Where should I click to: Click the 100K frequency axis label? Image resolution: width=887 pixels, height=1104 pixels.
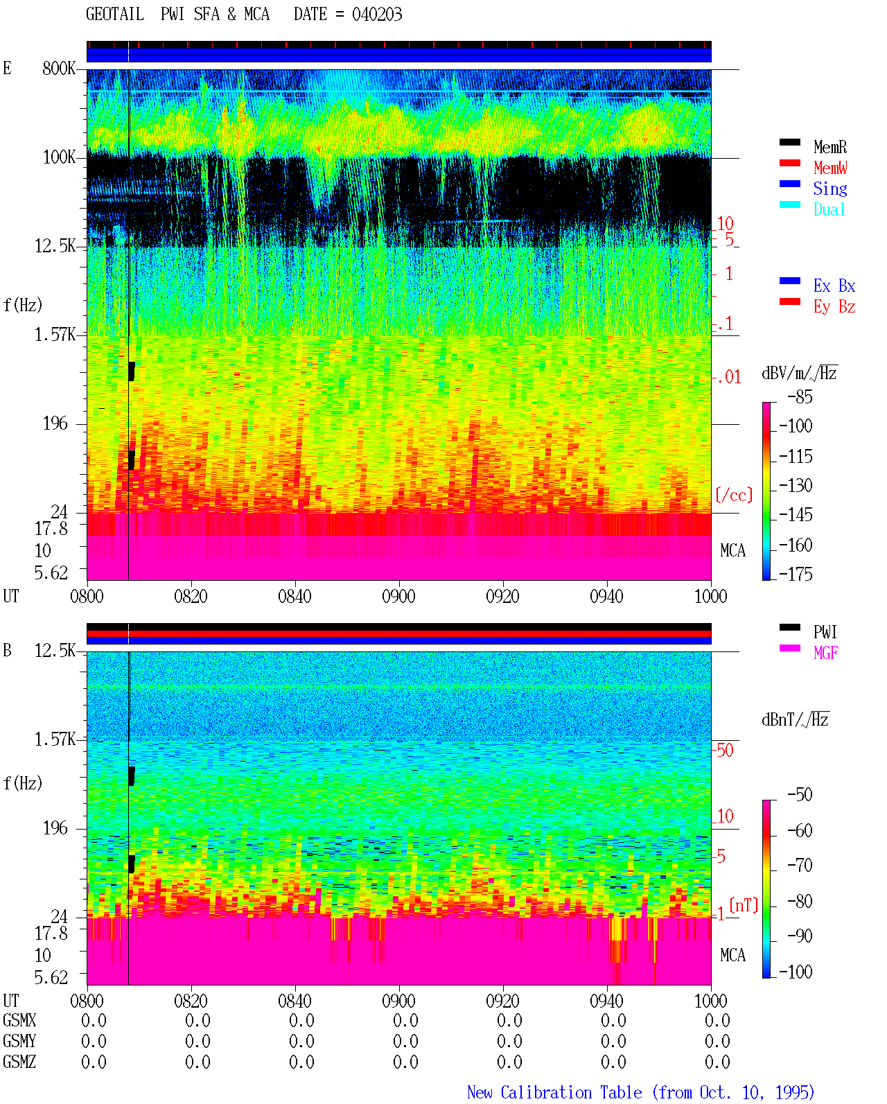[x=59, y=157]
